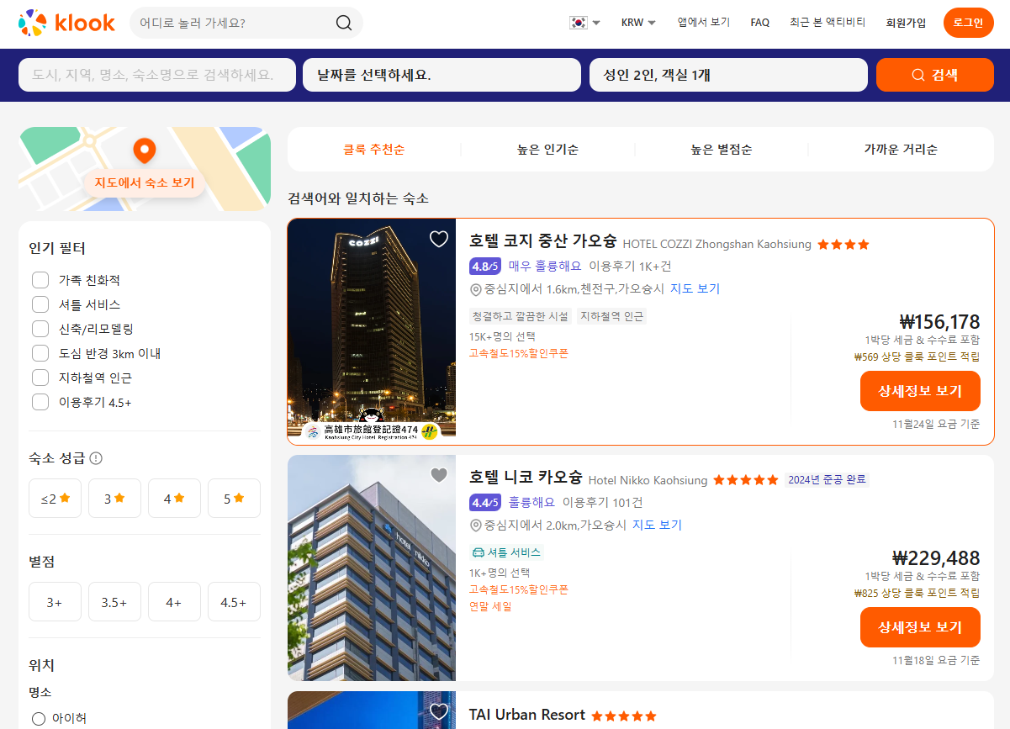Viewport: 1010px width, 729px height.
Task: Open the guests and rooms selector
Action: coord(728,75)
